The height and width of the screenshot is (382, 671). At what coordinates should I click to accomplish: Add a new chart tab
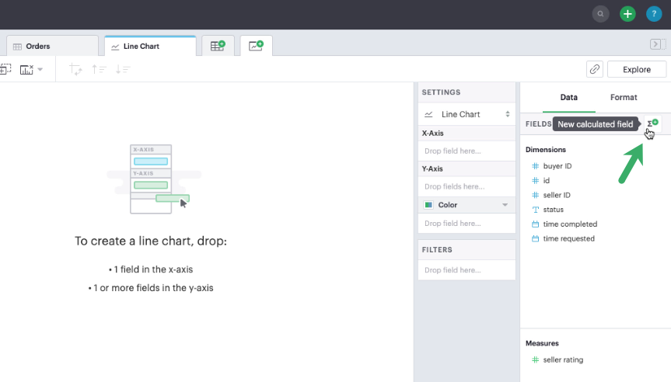[256, 46]
